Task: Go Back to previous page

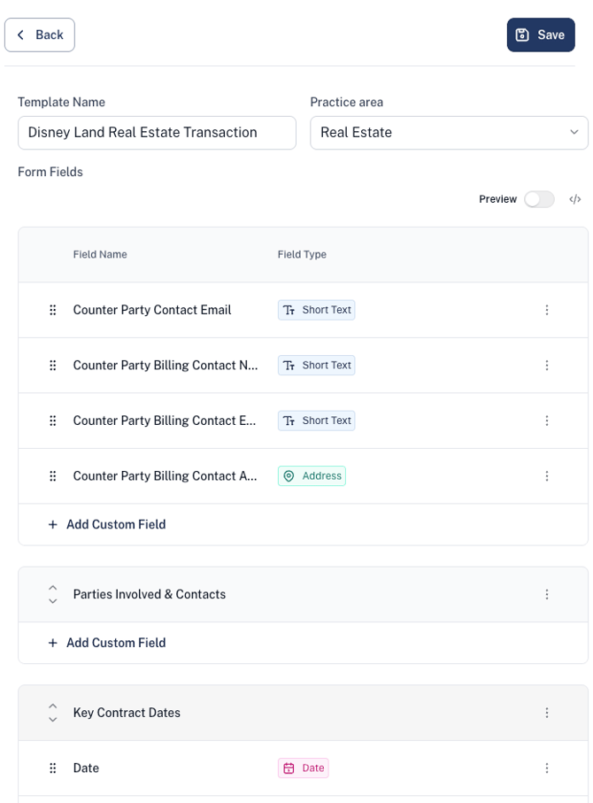Action: click(40, 35)
